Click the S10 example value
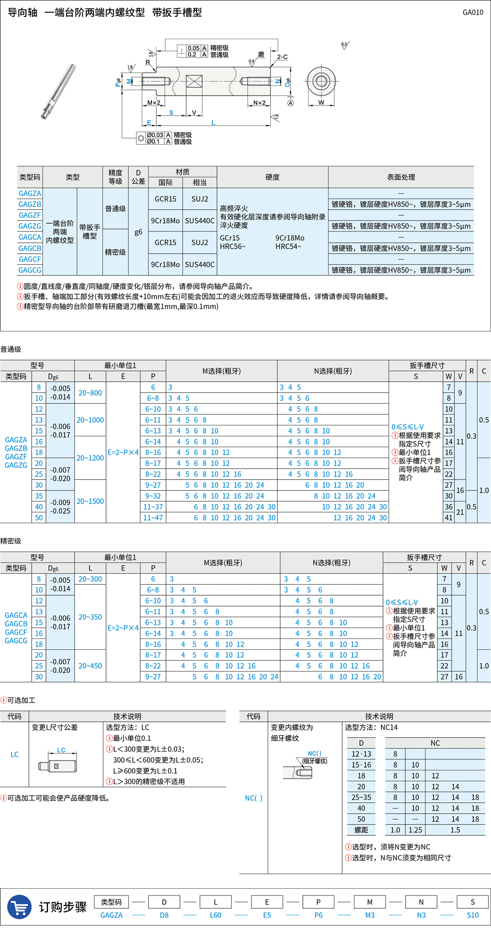The image size is (491, 929). (x=473, y=915)
